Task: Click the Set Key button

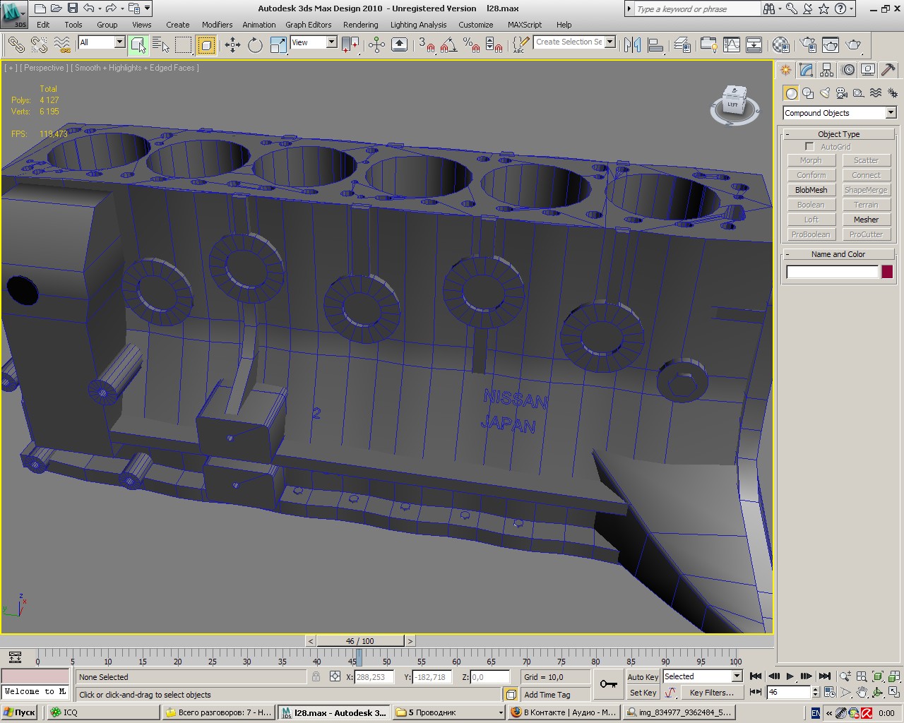Action: pos(643,693)
